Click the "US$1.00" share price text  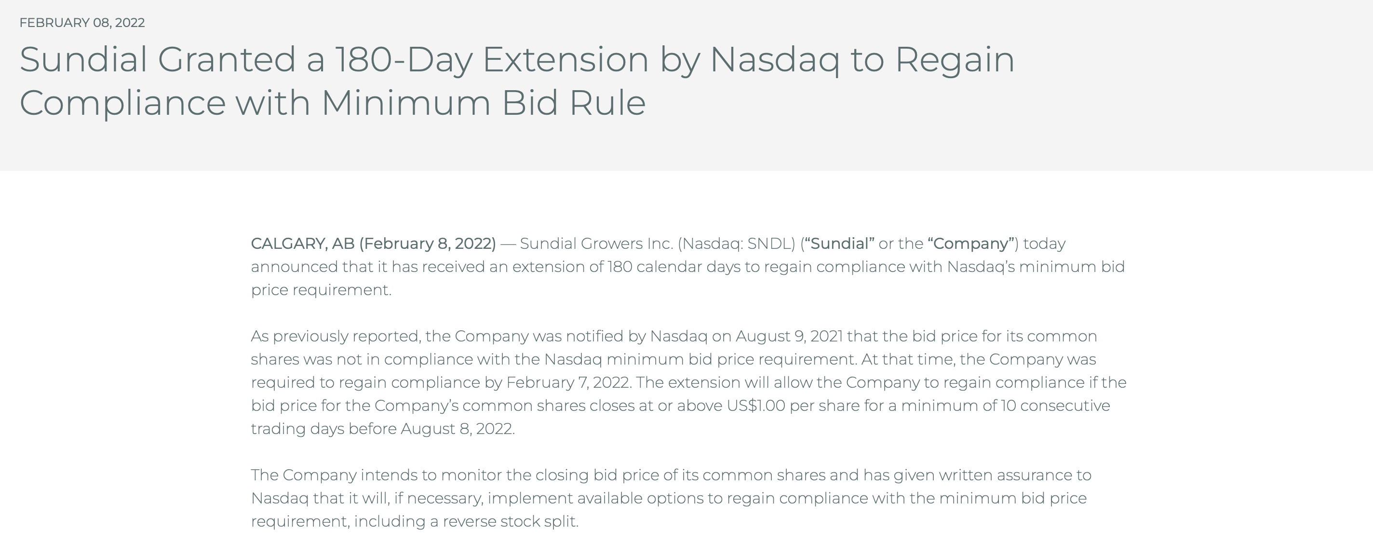756,406
